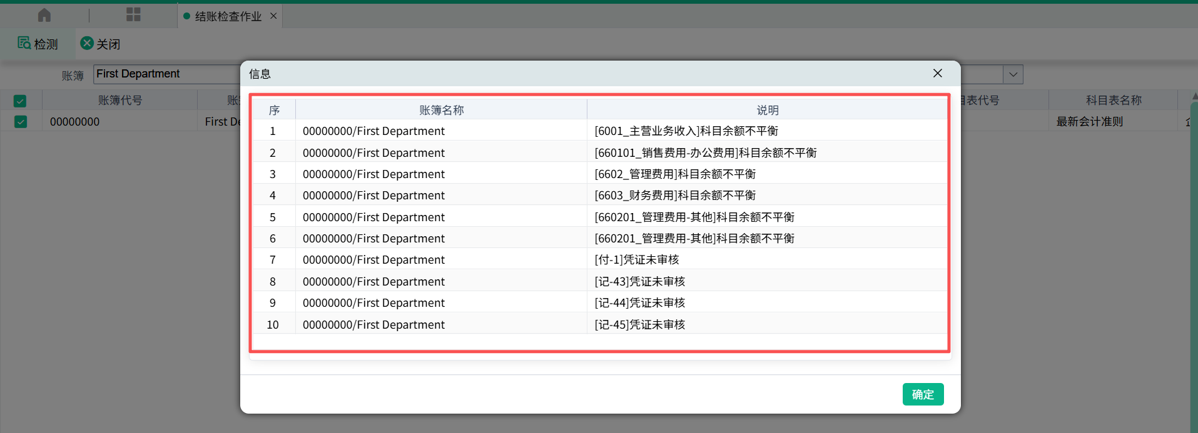Toggle the select-all header checkbox
Image resolution: width=1198 pixels, height=433 pixels.
20,101
